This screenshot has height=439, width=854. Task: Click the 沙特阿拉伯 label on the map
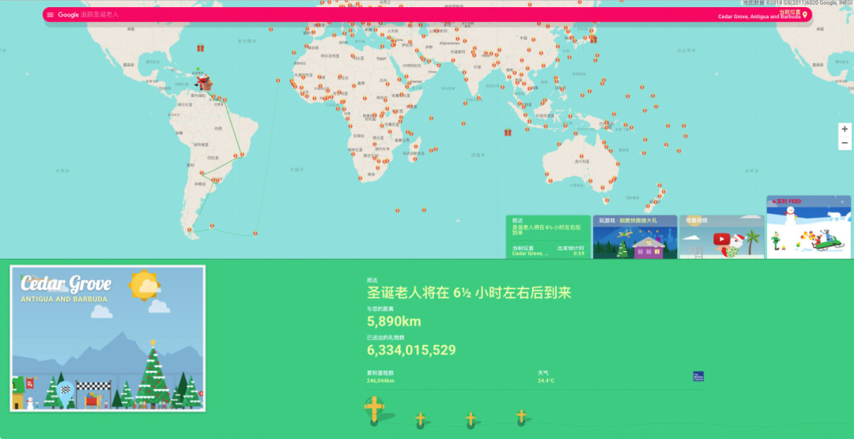pyautogui.click(x=411, y=66)
